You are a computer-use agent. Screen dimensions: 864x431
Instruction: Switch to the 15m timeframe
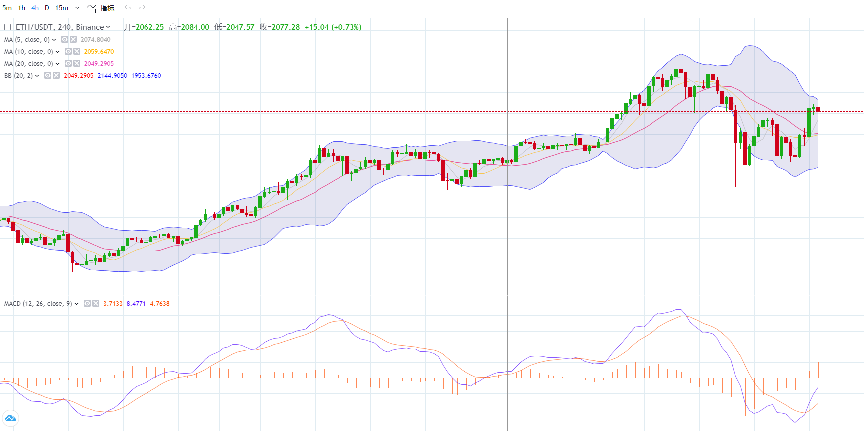tap(62, 8)
